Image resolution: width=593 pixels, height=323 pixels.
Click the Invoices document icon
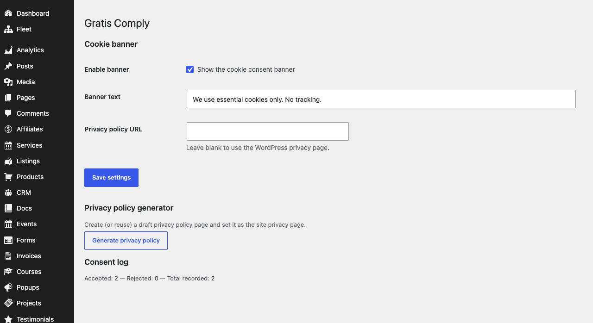(8, 256)
